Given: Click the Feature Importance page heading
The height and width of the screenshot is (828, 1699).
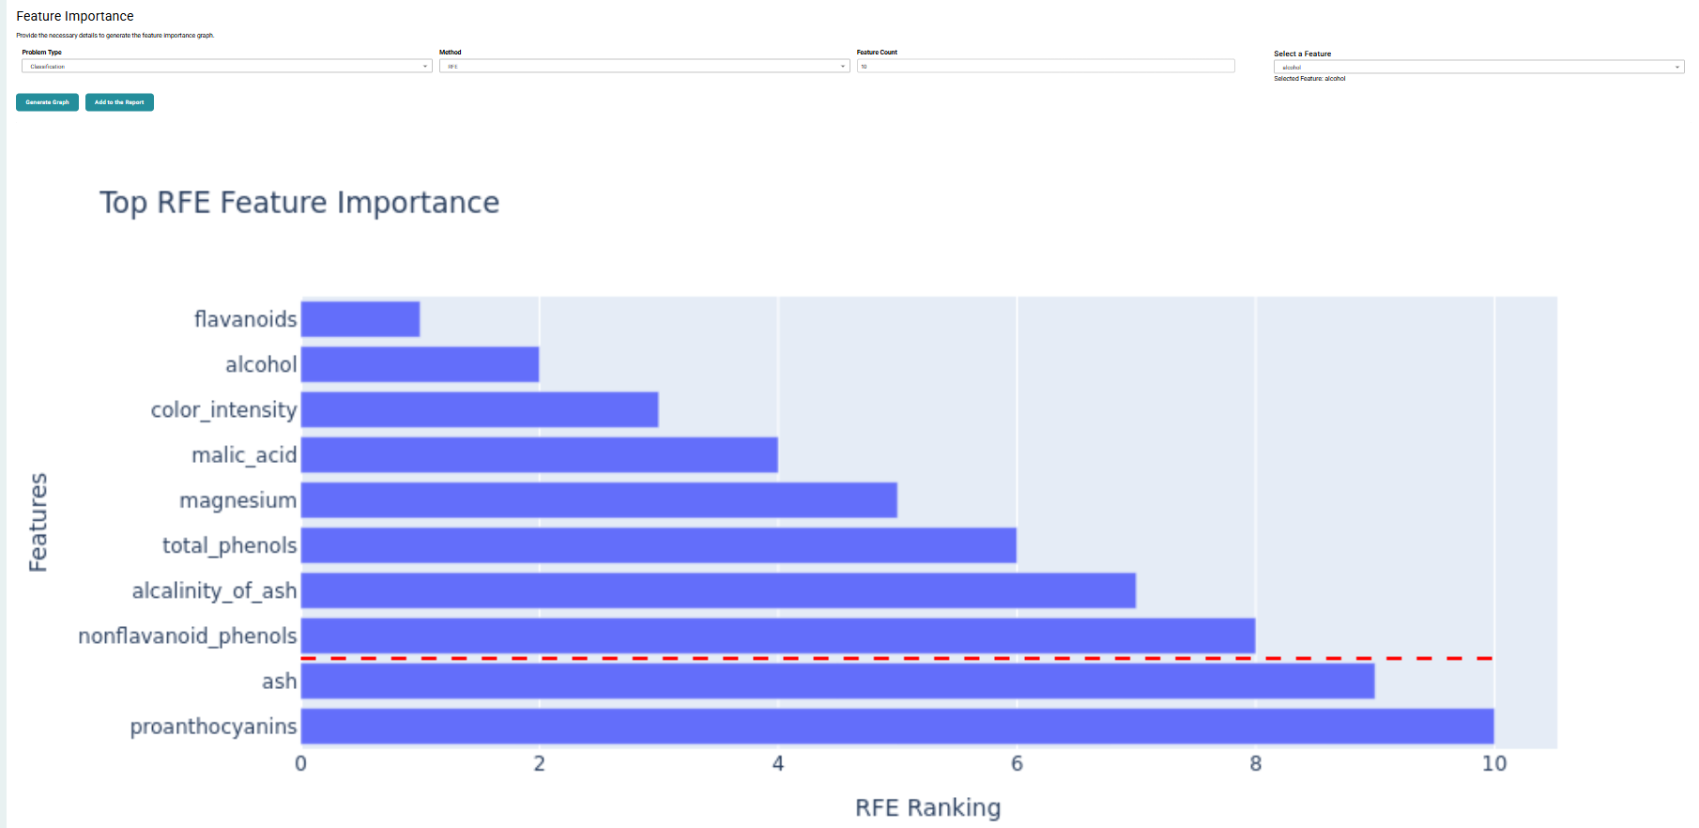Looking at the screenshot, I should pyautogui.click(x=72, y=15).
